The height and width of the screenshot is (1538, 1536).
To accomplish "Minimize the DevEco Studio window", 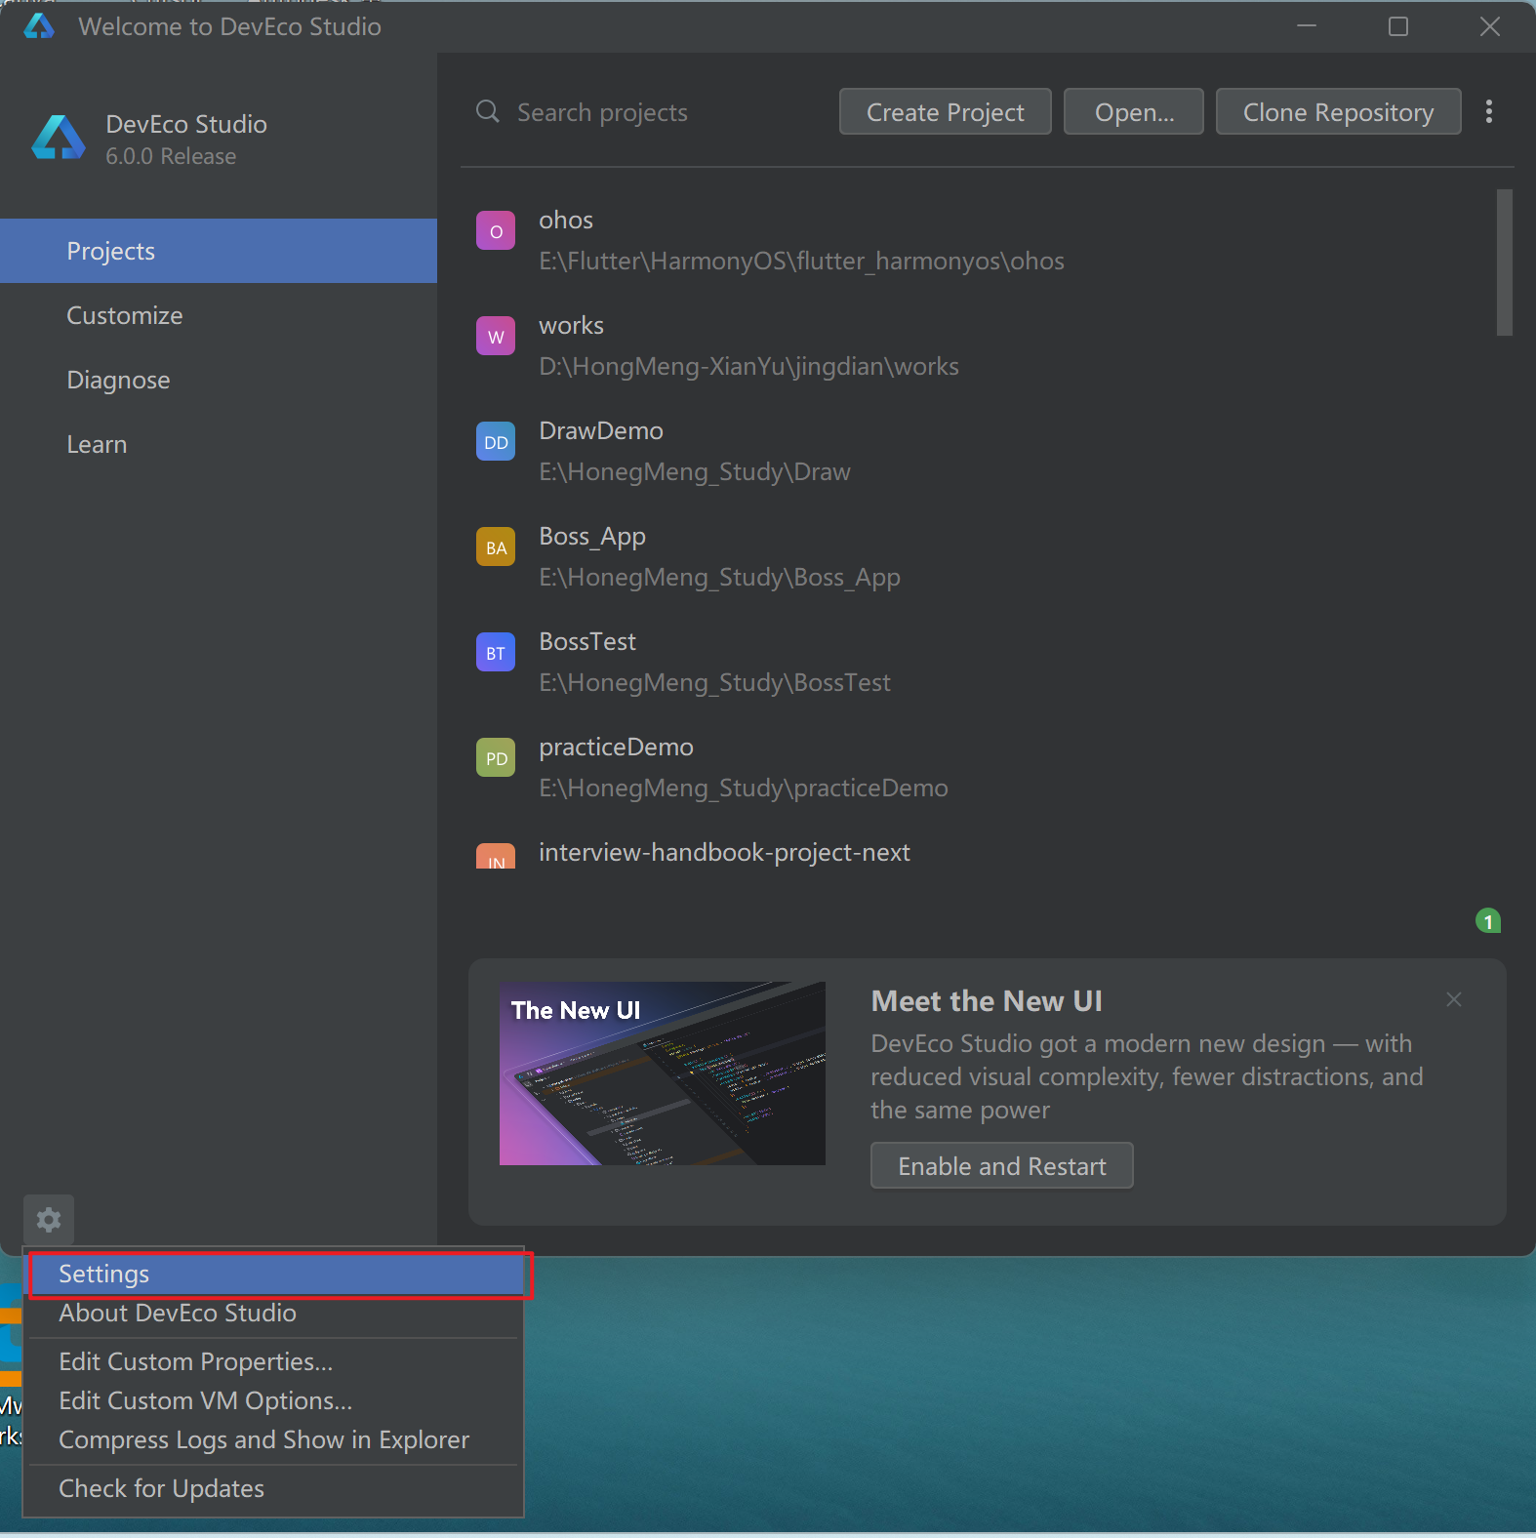I will pos(1307,26).
